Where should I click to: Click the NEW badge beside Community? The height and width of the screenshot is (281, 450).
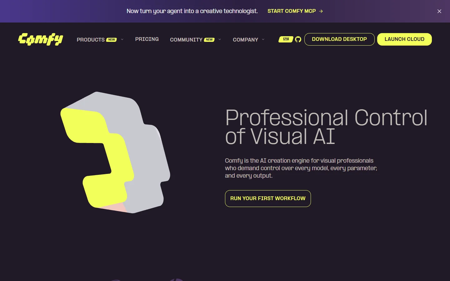[x=209, y=40]
